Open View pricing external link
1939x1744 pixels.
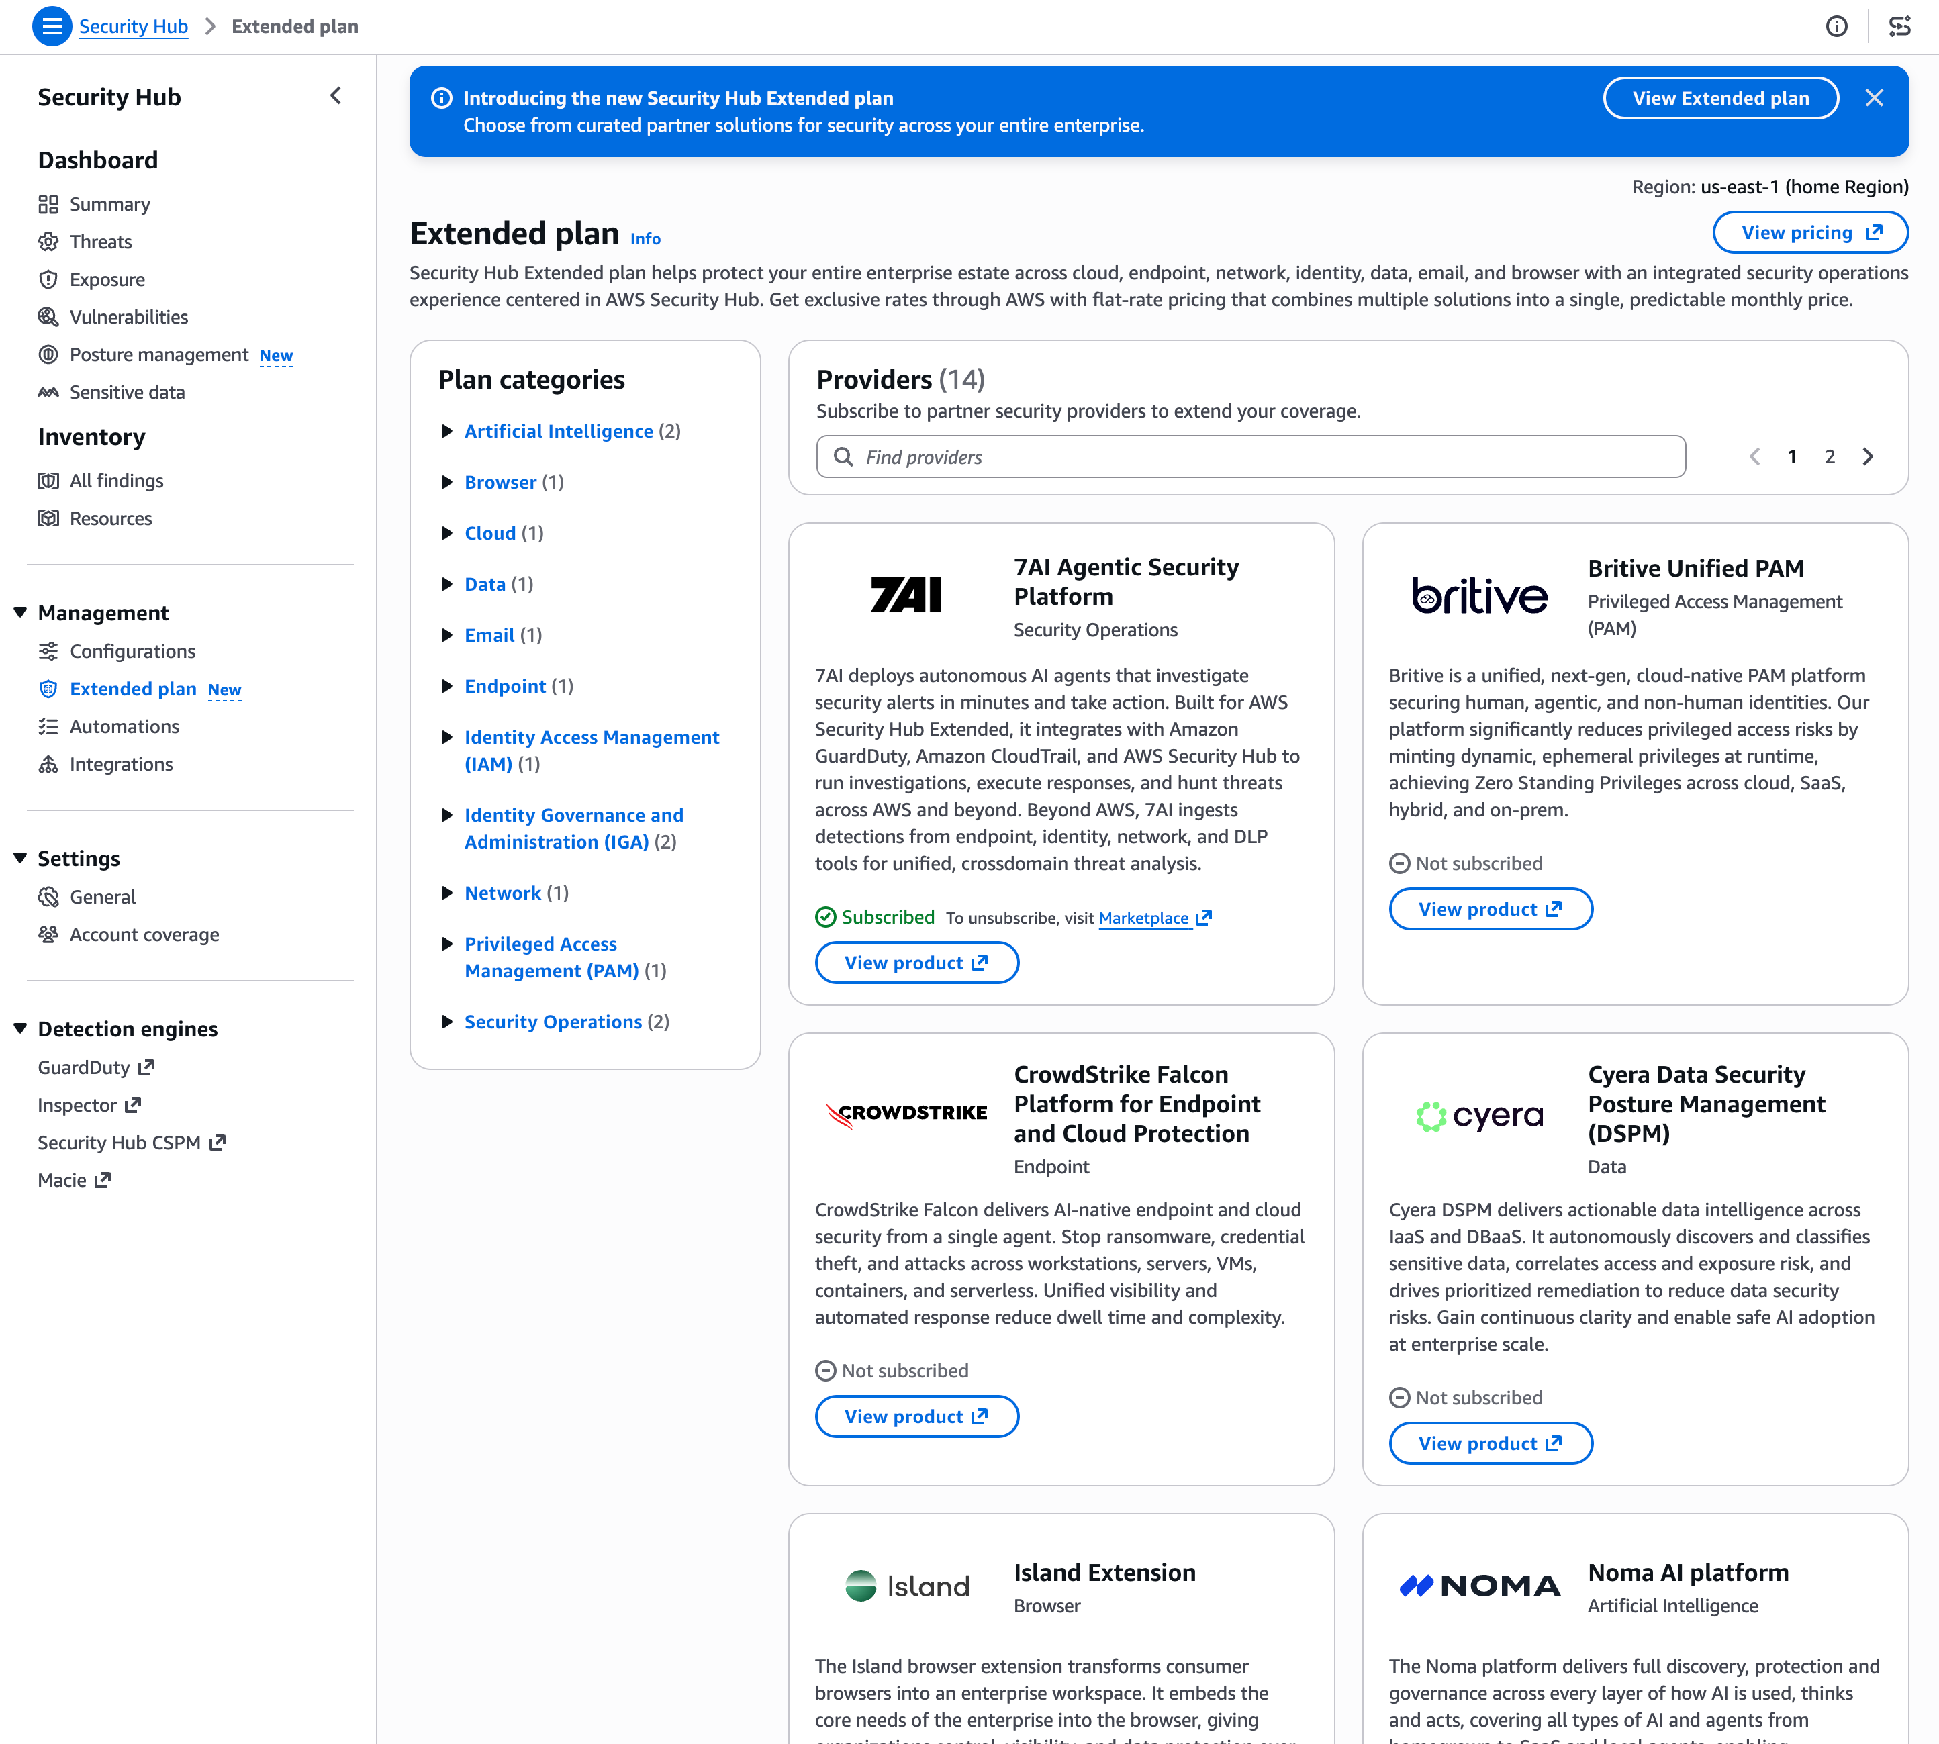pos(1811,232)
